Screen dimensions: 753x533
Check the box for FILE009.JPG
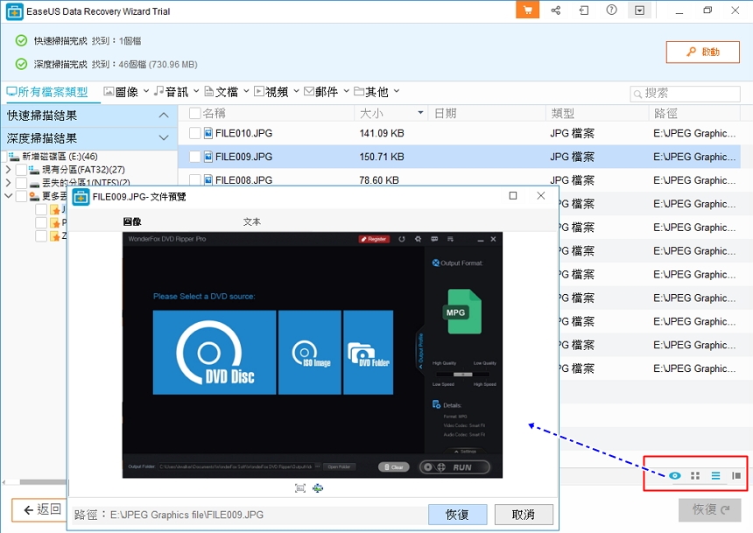(x=195, y=157)
